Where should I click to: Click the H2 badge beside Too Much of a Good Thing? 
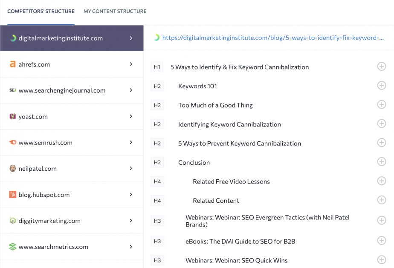(x=157, y=105)
